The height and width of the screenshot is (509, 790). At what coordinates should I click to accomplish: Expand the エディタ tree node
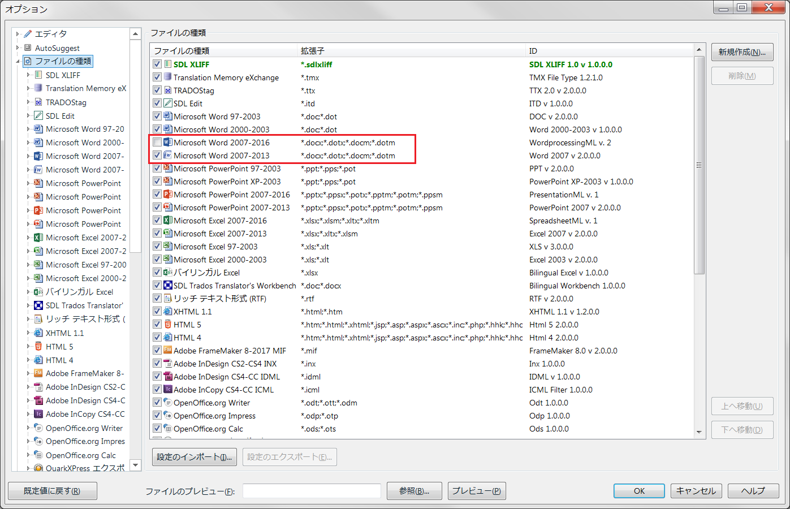tap(18, 34)
